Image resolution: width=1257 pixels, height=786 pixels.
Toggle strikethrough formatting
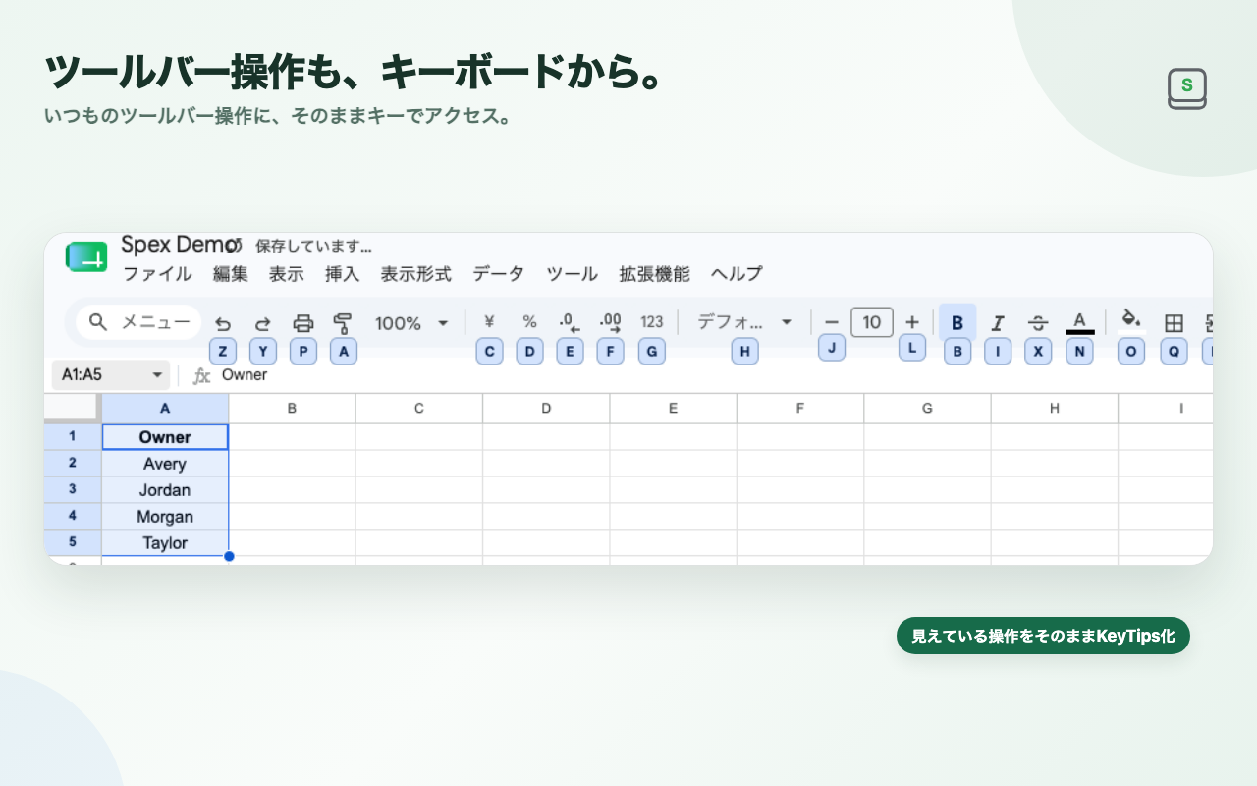click(x=1038, y=323)
